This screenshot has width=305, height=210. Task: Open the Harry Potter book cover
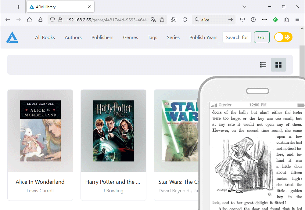pyautogui.click(x=113, y=131)
